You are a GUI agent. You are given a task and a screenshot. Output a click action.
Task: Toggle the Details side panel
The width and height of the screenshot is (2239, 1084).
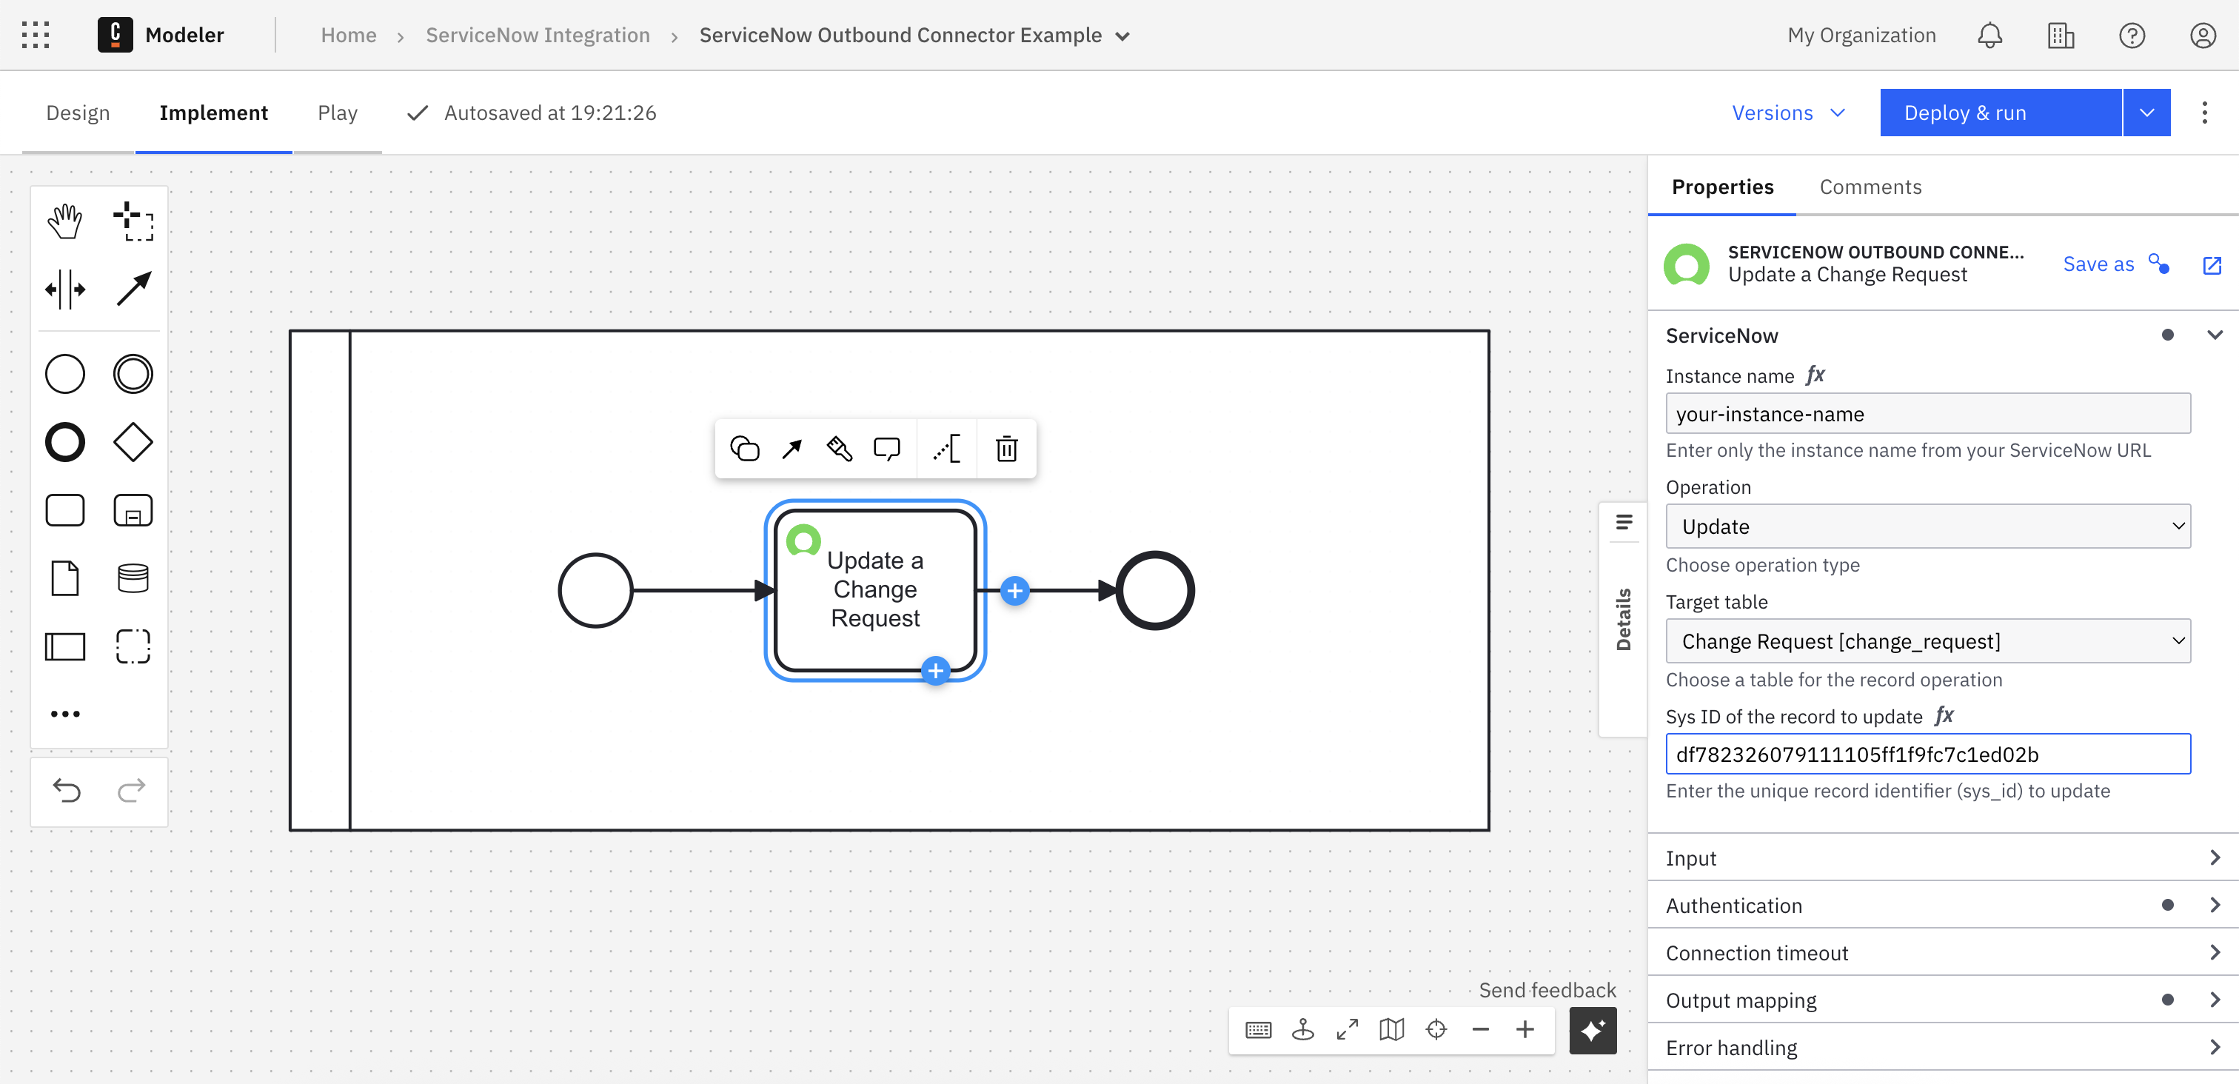[x=1622, y=619]
